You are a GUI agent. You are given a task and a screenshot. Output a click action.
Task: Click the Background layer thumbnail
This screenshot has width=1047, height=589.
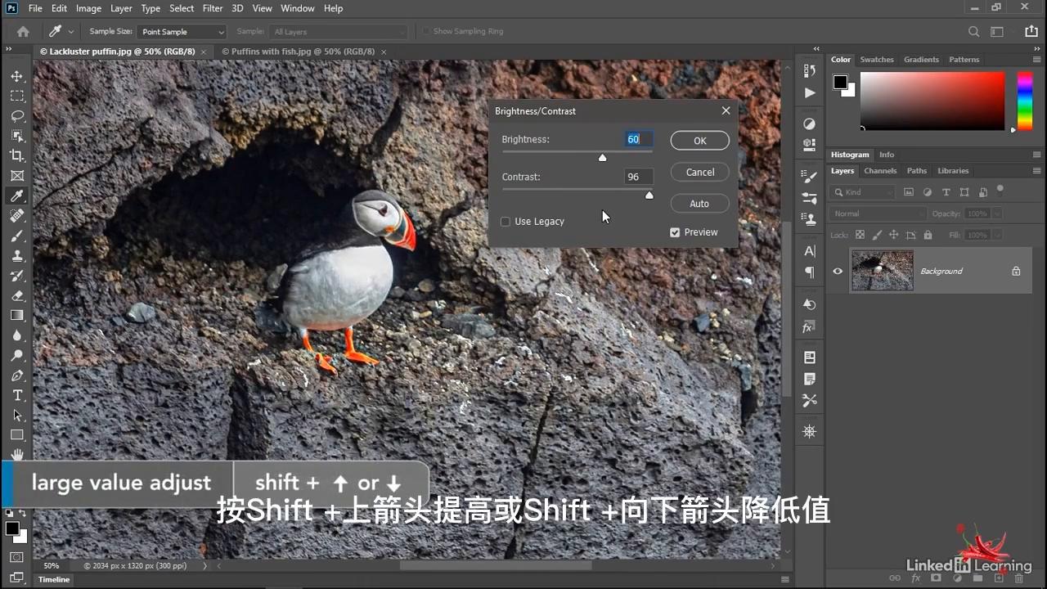882,271
